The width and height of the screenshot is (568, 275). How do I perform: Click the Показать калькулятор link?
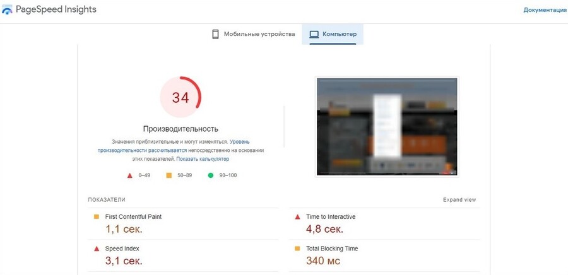click(203, 159)
